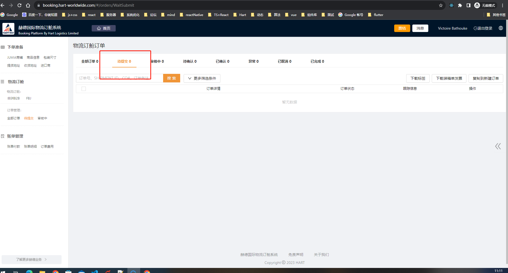
Task: Open browser extensions puzzle icon
Action: [460, 5]
